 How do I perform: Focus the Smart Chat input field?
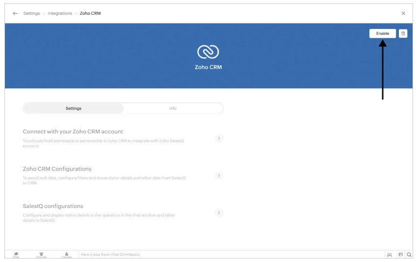[x=232, y=255]
